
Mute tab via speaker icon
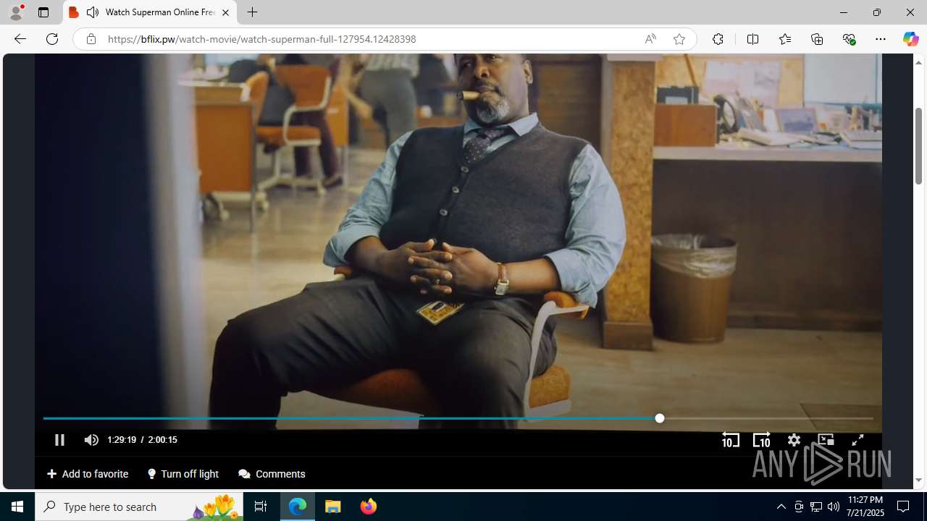pyautogui.click(x=93, y=12)
